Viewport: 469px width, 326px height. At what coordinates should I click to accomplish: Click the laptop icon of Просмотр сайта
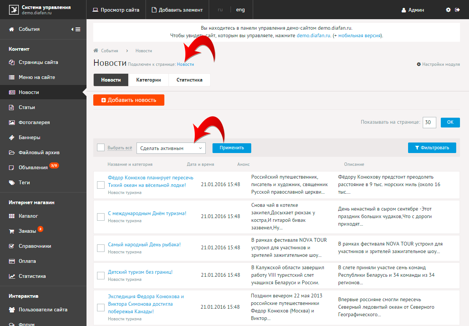coord(95,10)
